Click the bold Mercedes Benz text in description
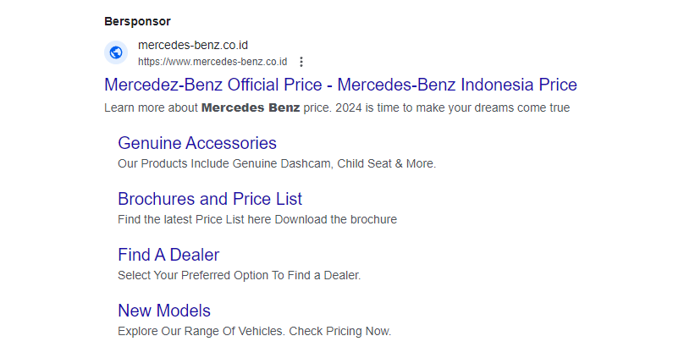Screen dimensions: 684x358 [x=251, y=107]
